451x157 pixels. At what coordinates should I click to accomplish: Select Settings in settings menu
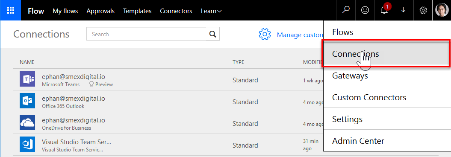[387, 119]
